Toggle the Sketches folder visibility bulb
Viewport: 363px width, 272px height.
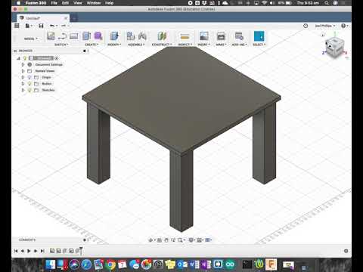29,90
